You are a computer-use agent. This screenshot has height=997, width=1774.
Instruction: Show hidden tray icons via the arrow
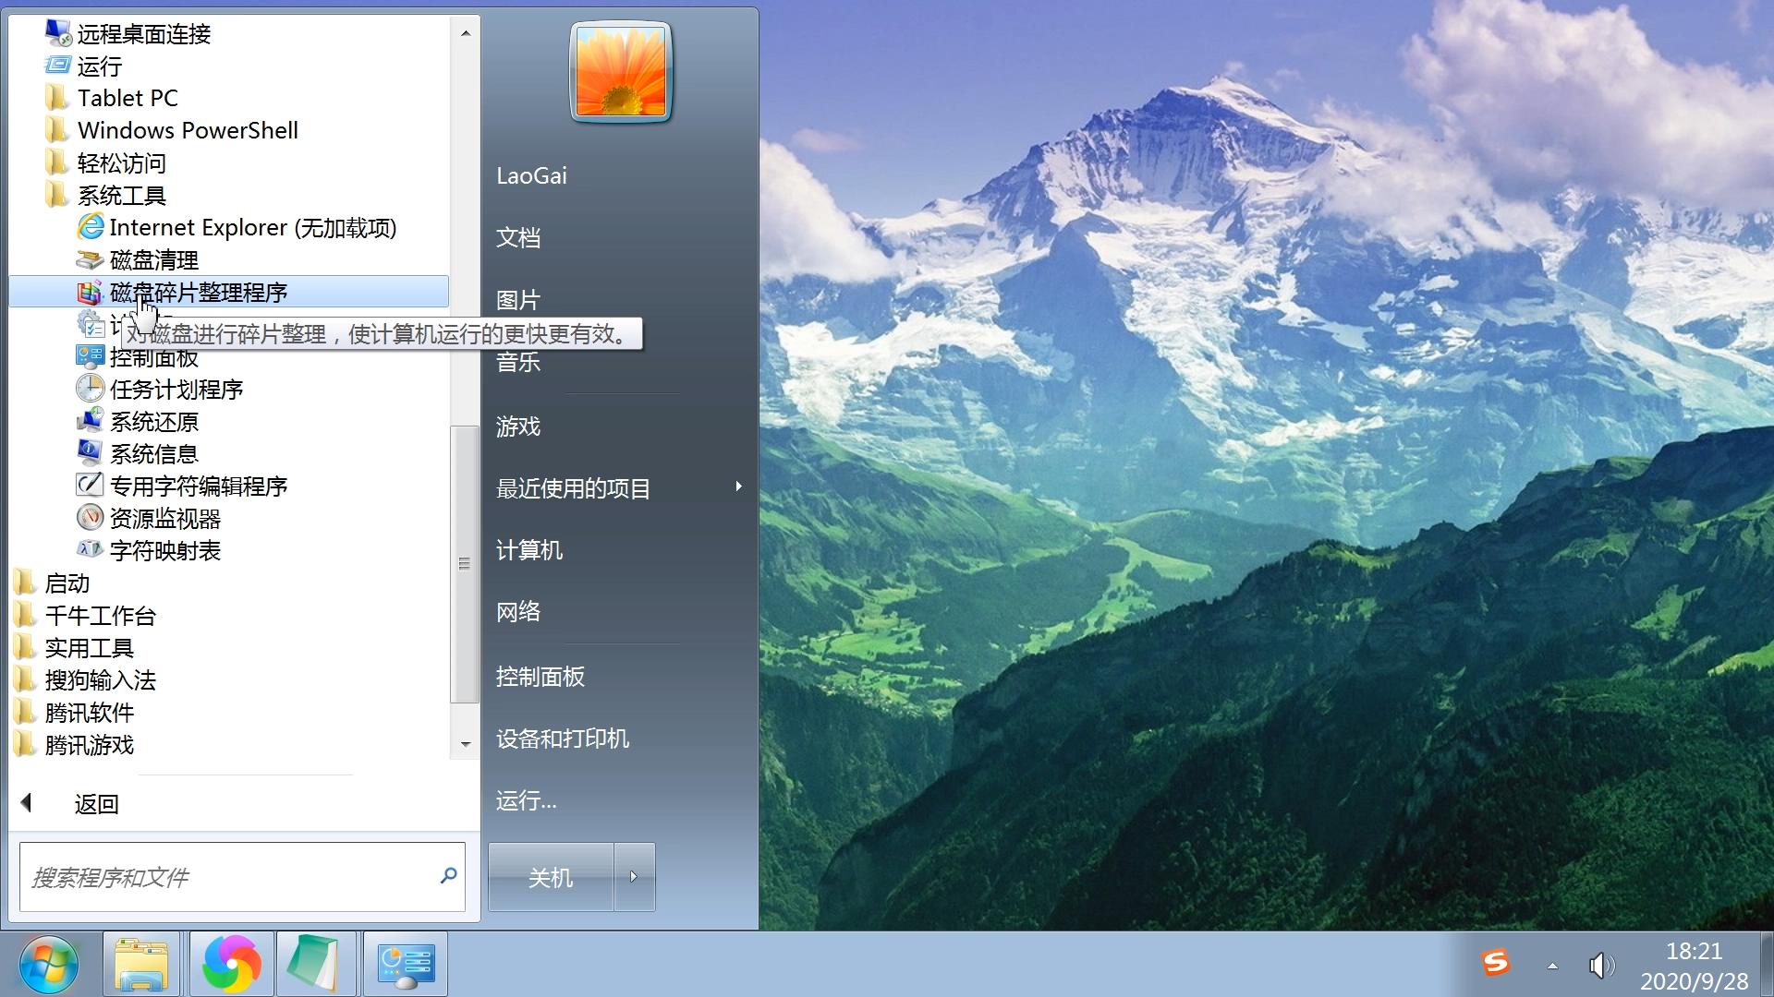1551,963
